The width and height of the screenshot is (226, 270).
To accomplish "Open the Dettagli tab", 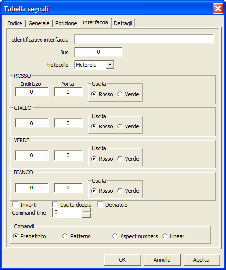I will click(x=123, y=23).
